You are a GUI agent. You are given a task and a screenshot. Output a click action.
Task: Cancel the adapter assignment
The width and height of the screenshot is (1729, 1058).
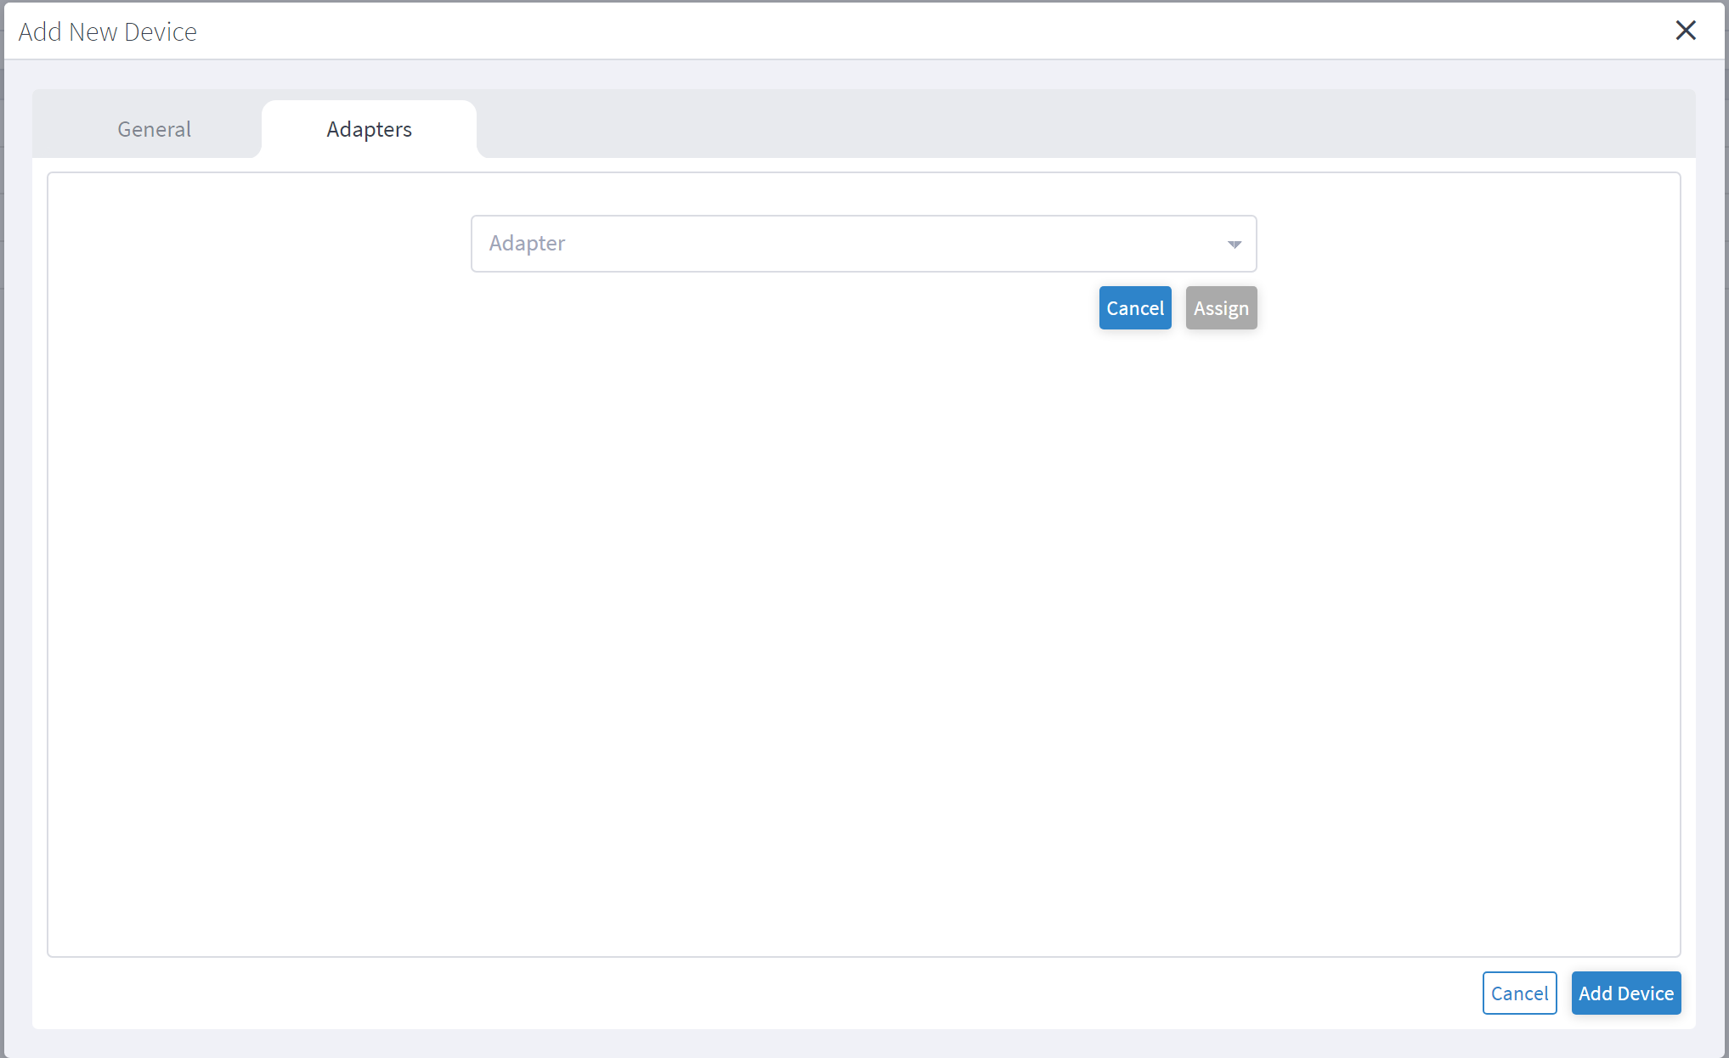click(1135, 307)
